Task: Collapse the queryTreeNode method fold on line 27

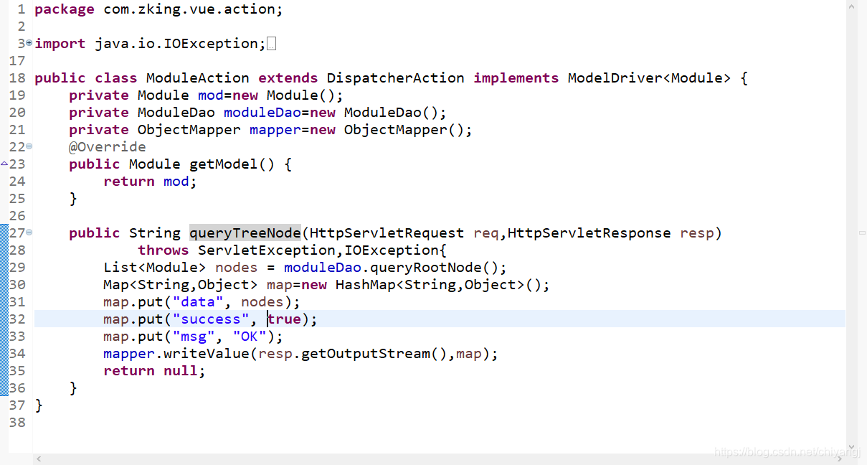Action: 29,232
